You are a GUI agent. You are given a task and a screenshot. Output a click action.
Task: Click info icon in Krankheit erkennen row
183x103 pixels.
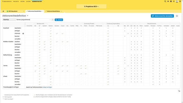click(23, 34)
